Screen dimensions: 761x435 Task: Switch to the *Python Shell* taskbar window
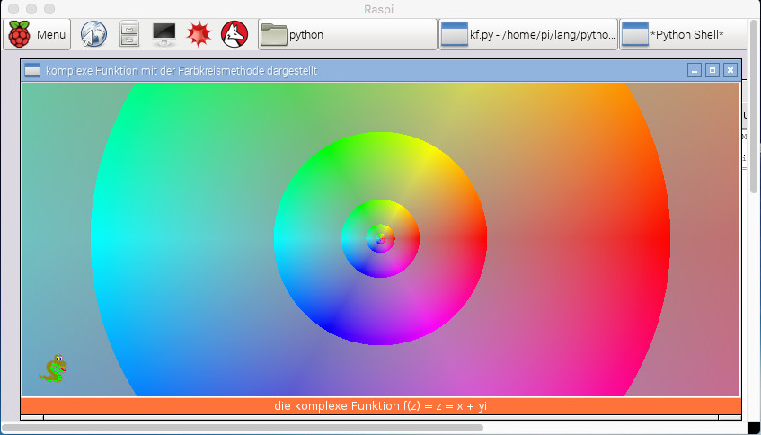pyautogui.click(x=683, y=35)
